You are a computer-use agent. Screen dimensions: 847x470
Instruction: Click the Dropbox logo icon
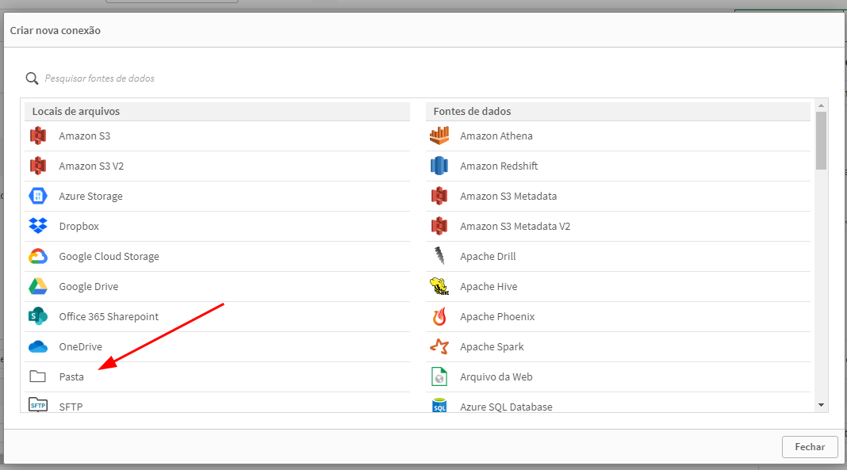(x=38, y=226)
